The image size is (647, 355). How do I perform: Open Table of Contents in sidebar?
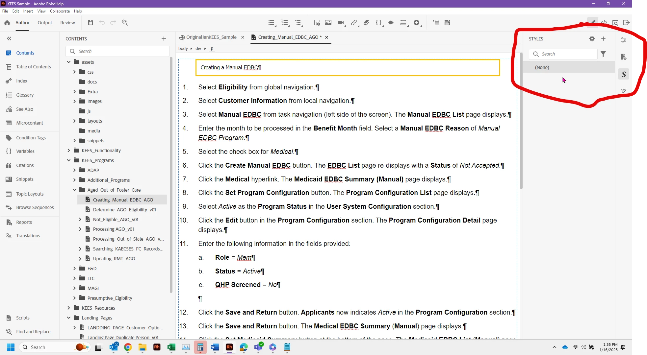[33, 67]
